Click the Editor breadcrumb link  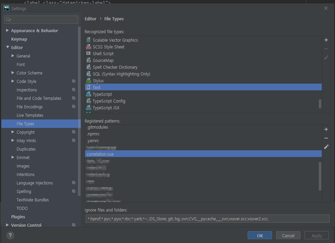(x=90, y=19)
